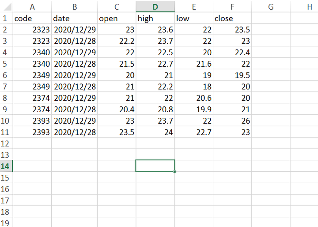The height and width of the screenshot is (227, 318).
Task: Select open value 20.4
Action: pos(117,109)
